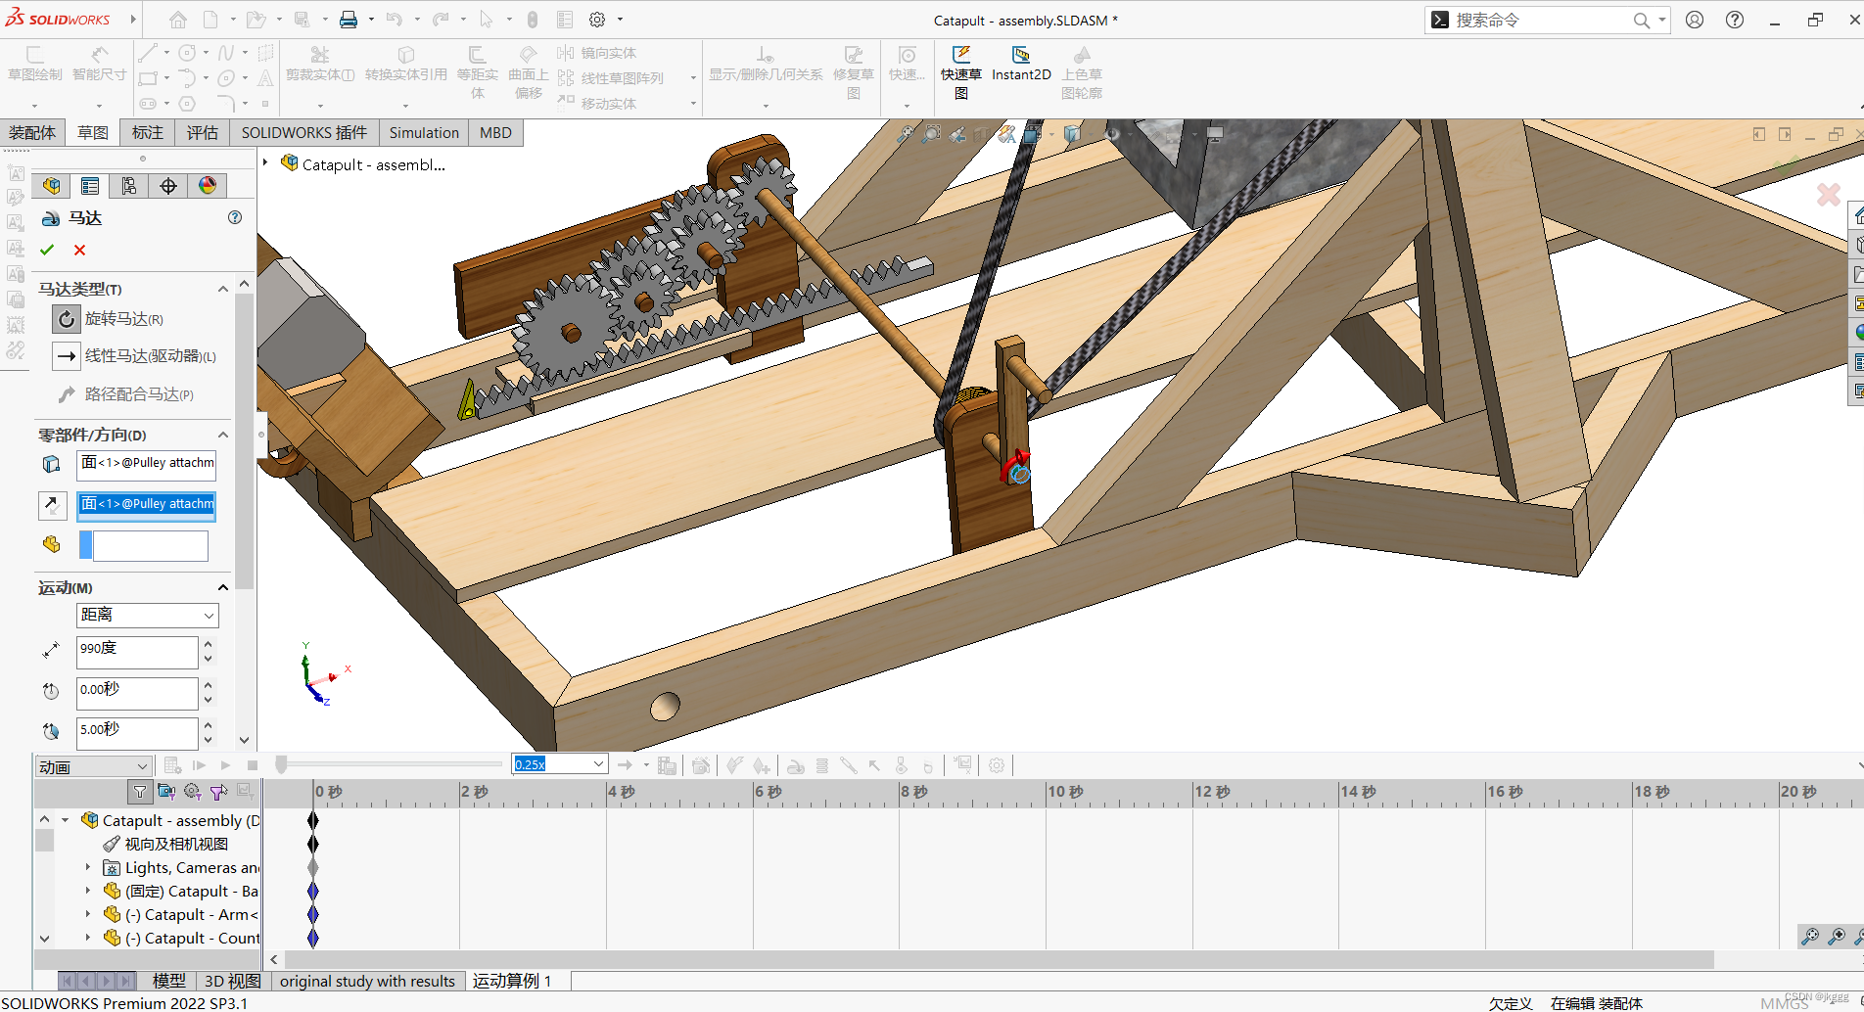The image size is (1864, 1012).
Task: Switch to the 3D 视图 bottom tab
Action: (x=232, y=981)
